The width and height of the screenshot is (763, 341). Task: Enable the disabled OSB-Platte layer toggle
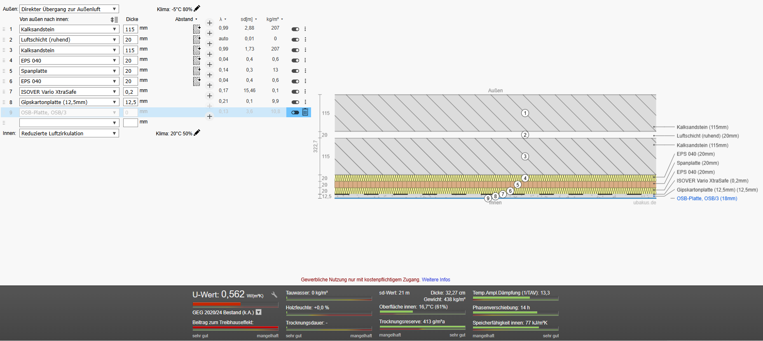[x=295, y=112]
